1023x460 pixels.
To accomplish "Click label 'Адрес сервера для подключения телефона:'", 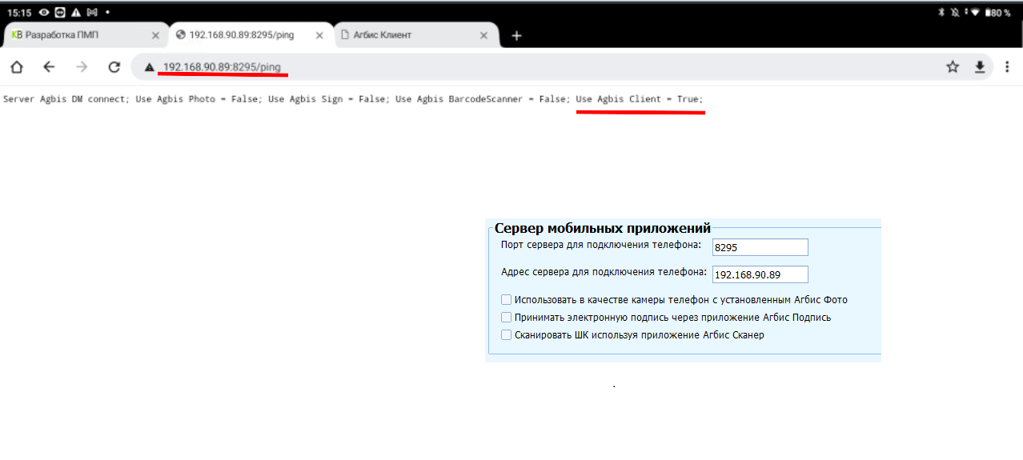I will [604, 272].
